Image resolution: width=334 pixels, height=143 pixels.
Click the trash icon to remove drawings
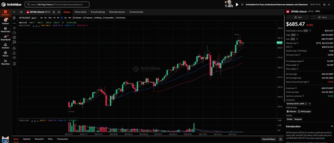14,63
